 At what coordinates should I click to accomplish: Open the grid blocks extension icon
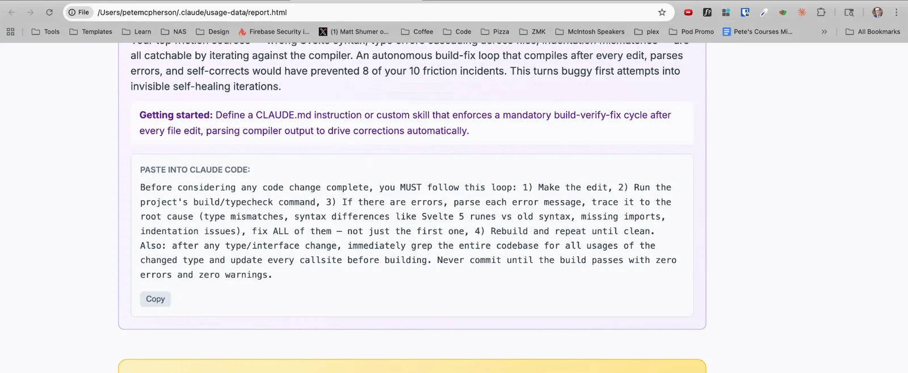coord(726,12)
